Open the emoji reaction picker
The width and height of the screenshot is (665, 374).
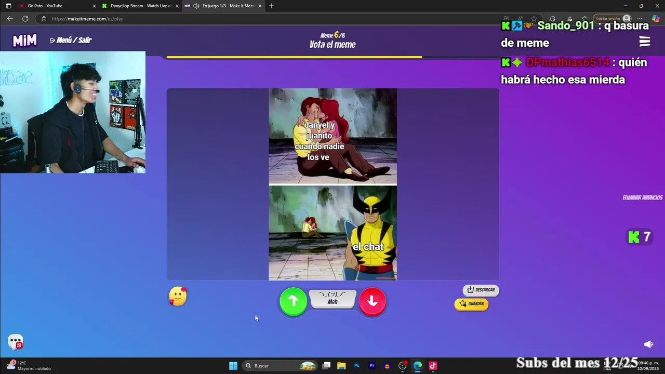click(x=178, y=297)
